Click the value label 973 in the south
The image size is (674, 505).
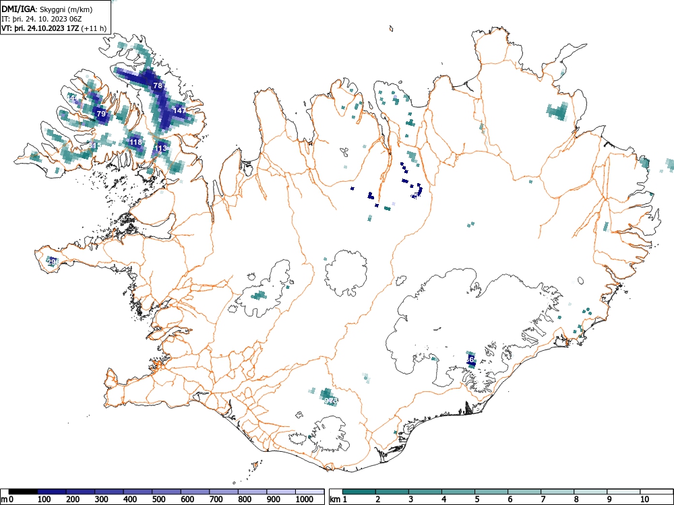pos(330,401)
